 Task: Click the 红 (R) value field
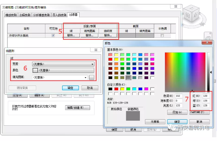pyautogui.click(x=206, y=96)
